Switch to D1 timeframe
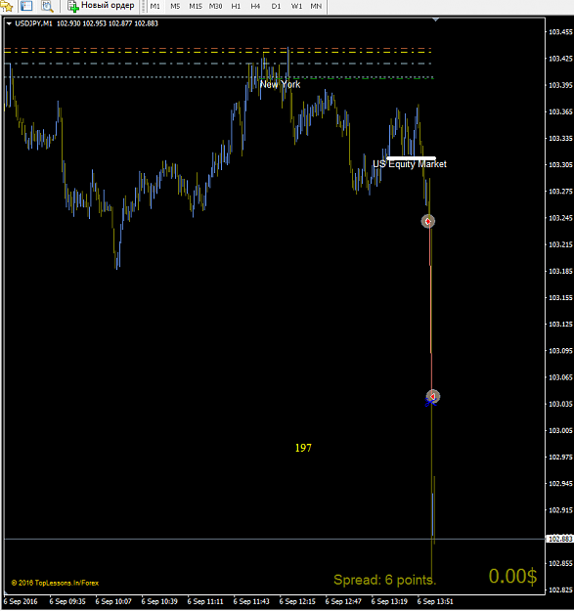The image size is (574, 611). [x=276, y=6]
